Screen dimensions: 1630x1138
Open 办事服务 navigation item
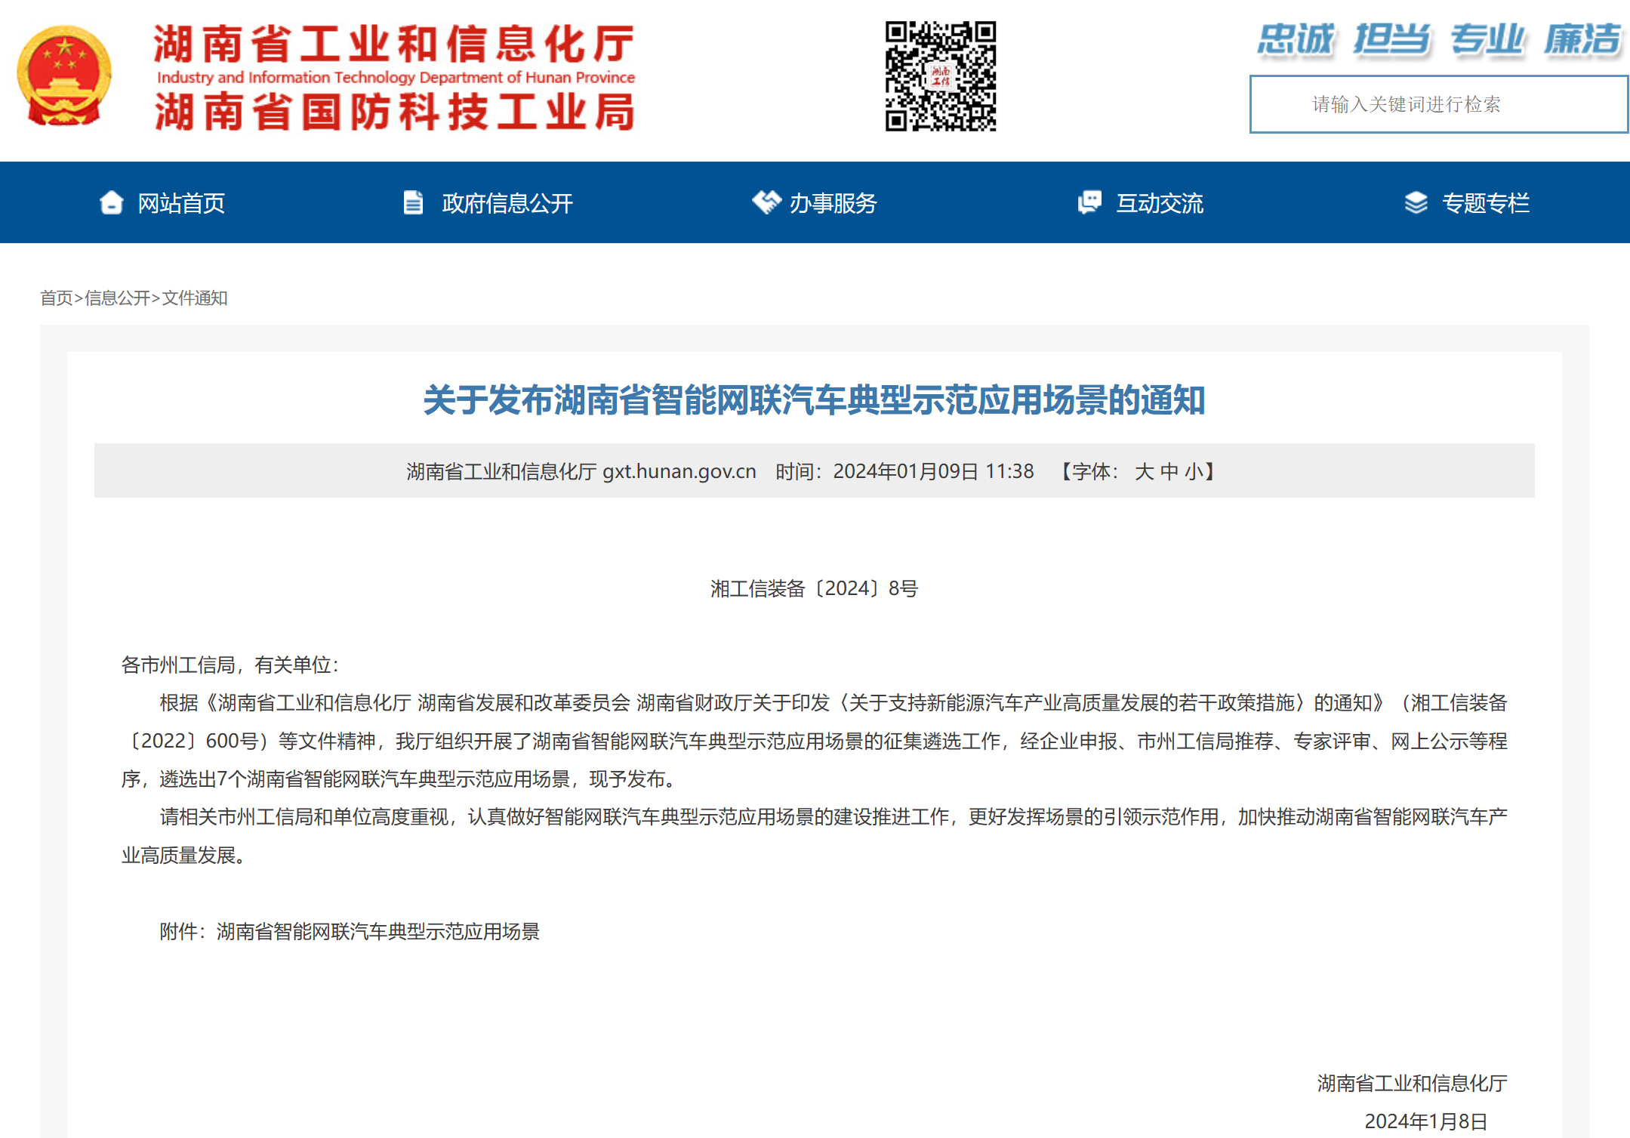pyautogui.click(x=833, y=203)
